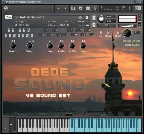Click the Low EQ knob
Viewport: 144px width, 134px height.
(50, 46)
